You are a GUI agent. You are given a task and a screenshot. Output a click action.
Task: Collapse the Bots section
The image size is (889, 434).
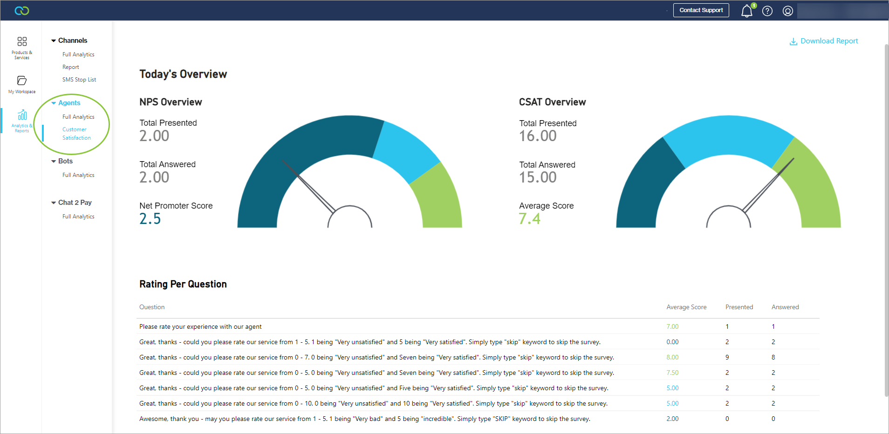(x=54, y=162)
